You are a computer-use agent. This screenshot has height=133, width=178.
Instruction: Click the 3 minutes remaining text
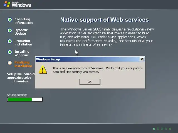point(20,81)
